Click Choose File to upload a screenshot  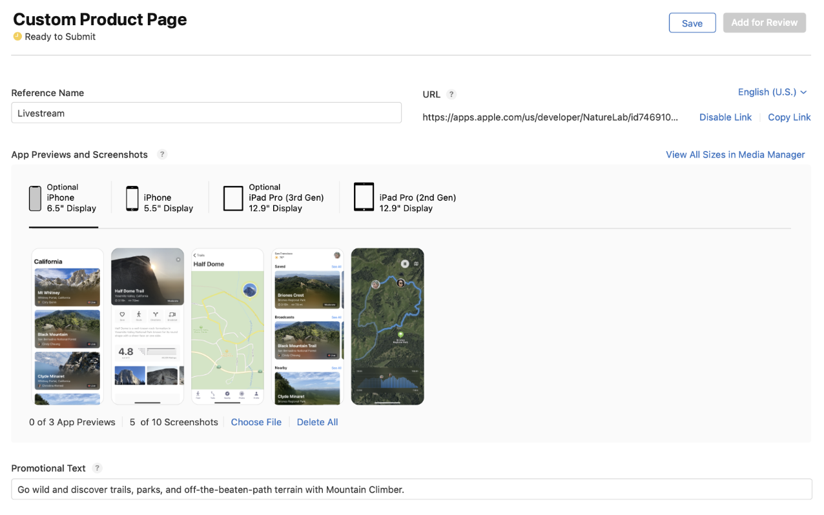tap(256, 421)
